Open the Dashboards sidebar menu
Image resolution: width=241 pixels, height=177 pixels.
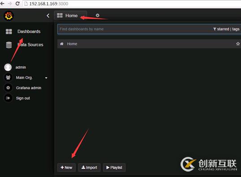coord(29,31)
